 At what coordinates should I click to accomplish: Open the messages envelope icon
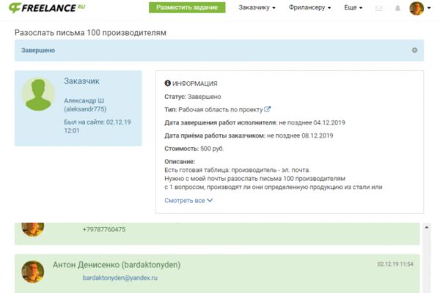click(x=379, y=8)
